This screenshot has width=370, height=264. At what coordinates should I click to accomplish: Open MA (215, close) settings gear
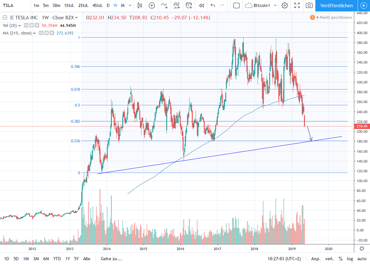point(46,33)
